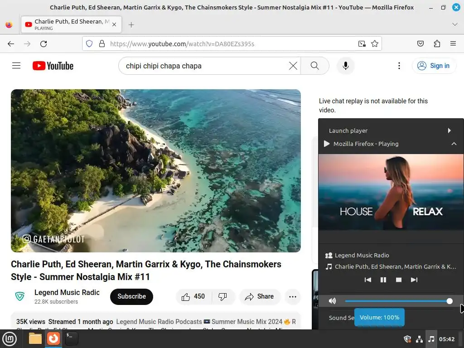Open more actions ellipsis under the video
The height and width of the screenshot is (348, 464).
point(293,297)
